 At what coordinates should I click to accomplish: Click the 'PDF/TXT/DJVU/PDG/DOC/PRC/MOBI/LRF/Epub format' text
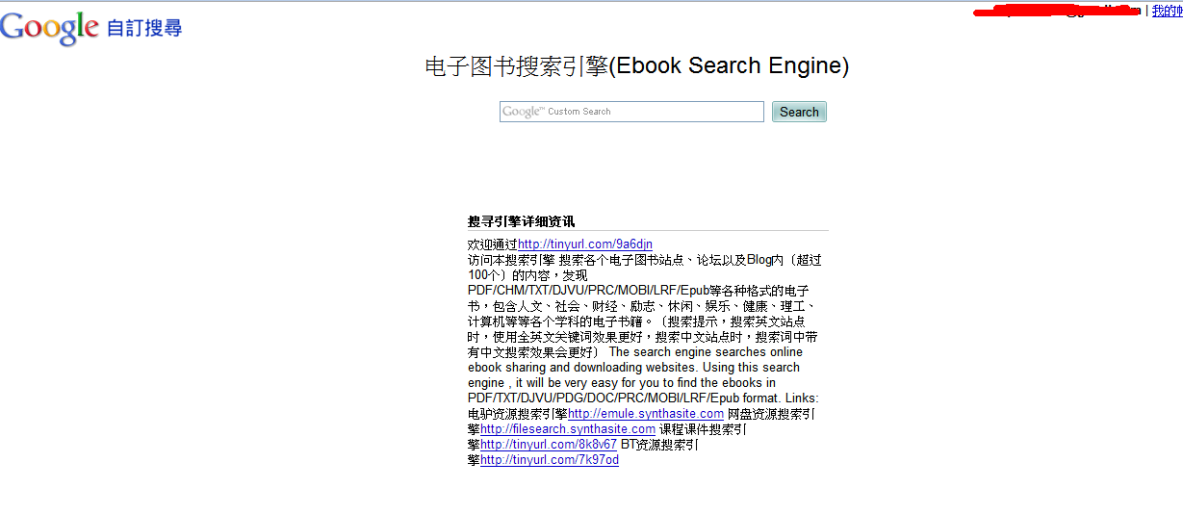click(x=624, y=398)
